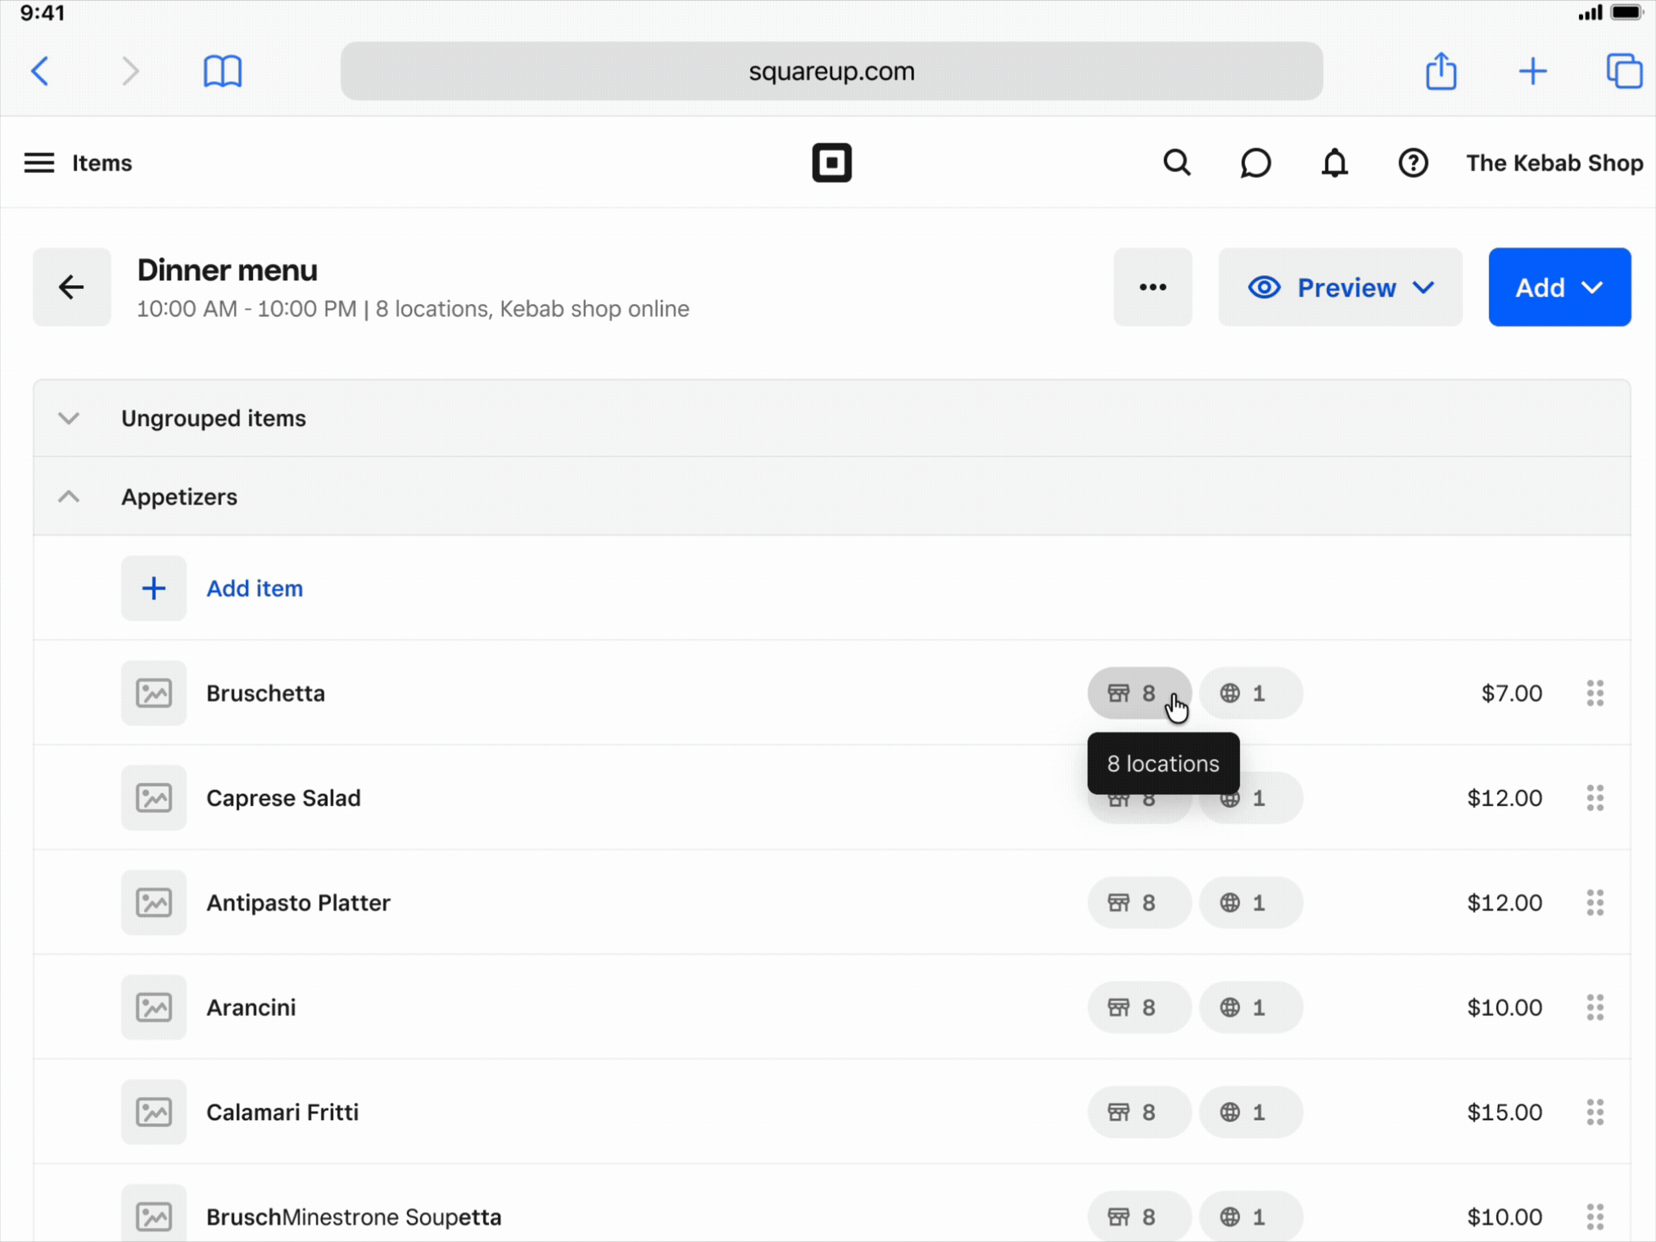Click Antipasto Platter online channel badge
Image resolution: width=1656 pixels, height=1242 pixels.
[x=1250, y=903]
